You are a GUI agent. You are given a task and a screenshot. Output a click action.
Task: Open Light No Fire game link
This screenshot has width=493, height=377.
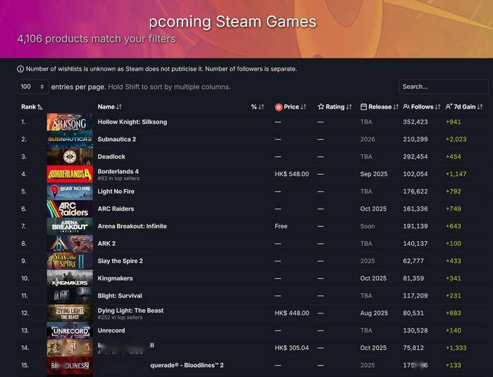tap(116, 192)
